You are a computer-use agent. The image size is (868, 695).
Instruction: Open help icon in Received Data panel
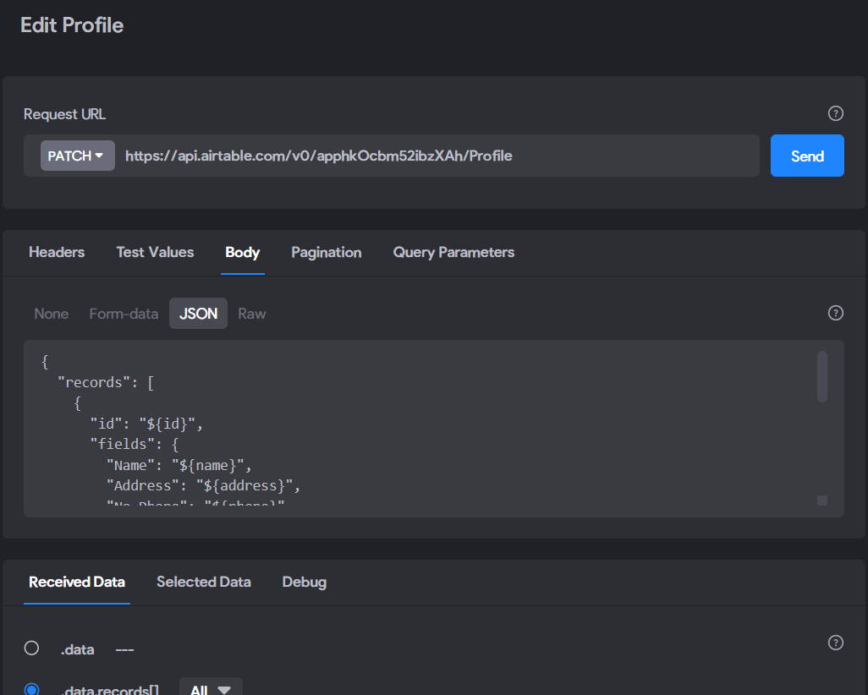coord(835,643)
